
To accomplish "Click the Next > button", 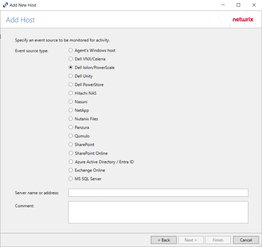I will [x=191, y=240].
